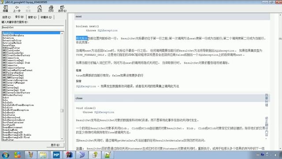Switch to the 索引(N) index tab

click(19, 17)
